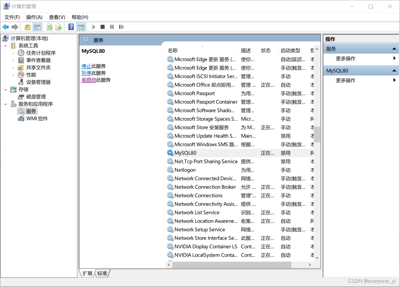Collapse the 服务和应用程序 tree node
The image size is (400, 287).
[6, 104]
